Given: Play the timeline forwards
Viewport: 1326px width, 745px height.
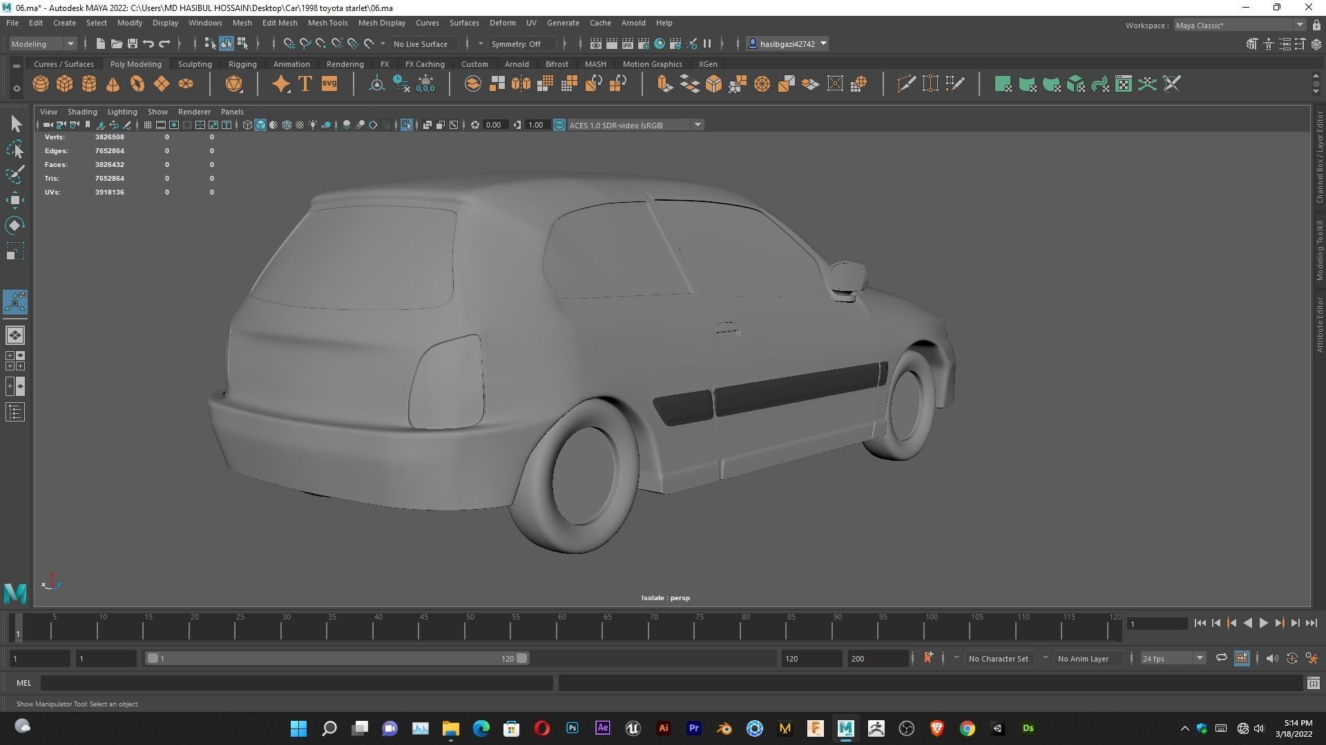Looking at the screenshot, I should point(1263,623).
